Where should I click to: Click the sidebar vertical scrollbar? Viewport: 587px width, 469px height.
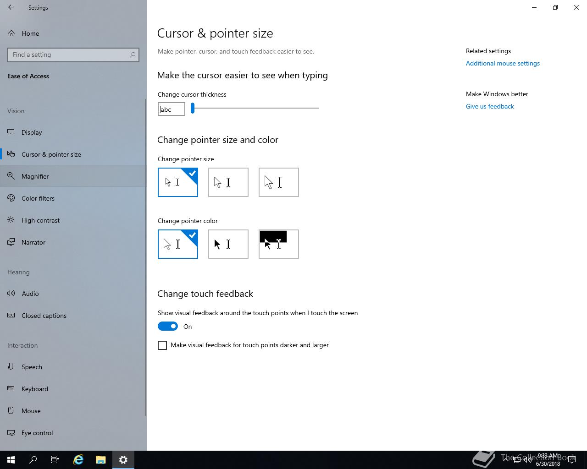(145, 256)
